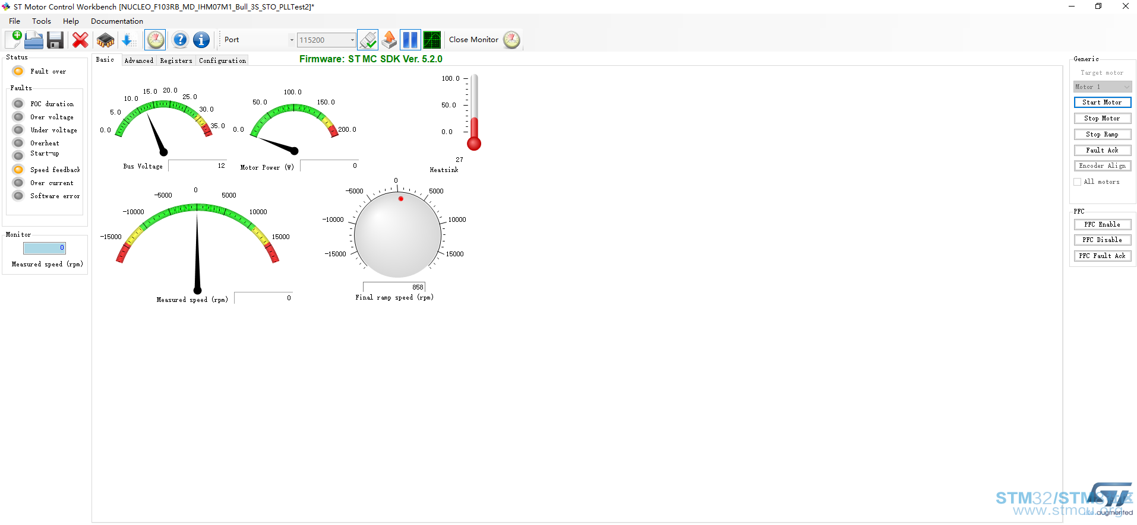Click the Close Monitor label button
The width and height of the screenshot is (1137, 525).
pyautogui.click(x=473, y=40)
